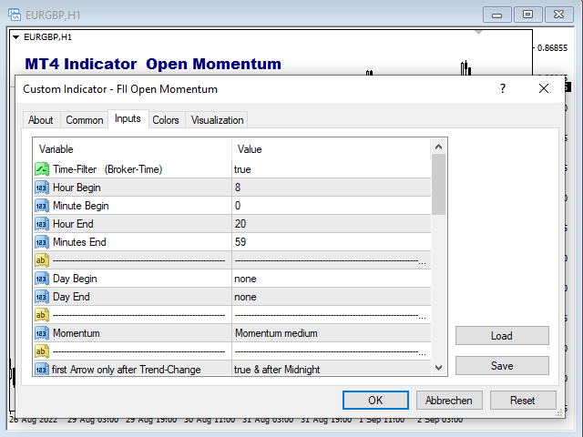Image resolution: width=583 pixels, height=437 pixels.
Task: Click the Hour End row icon
Action: 42,224
